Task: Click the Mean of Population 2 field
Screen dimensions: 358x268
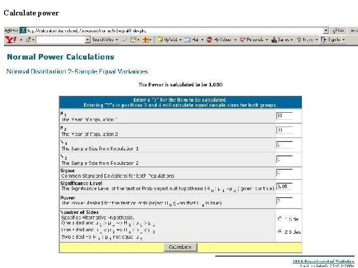Action: pos(284,130)
